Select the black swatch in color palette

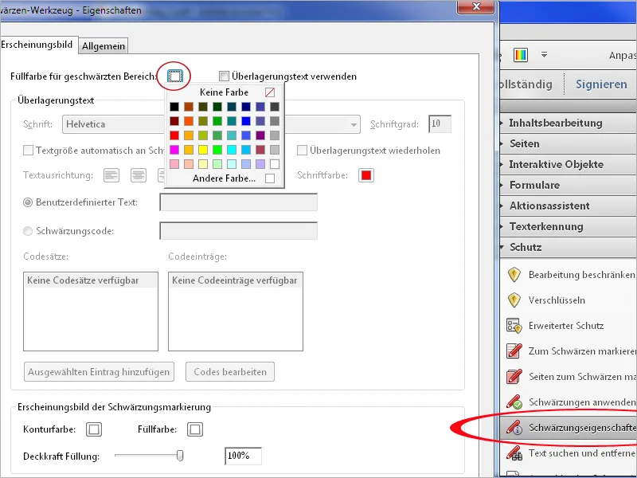coord(174,107)
